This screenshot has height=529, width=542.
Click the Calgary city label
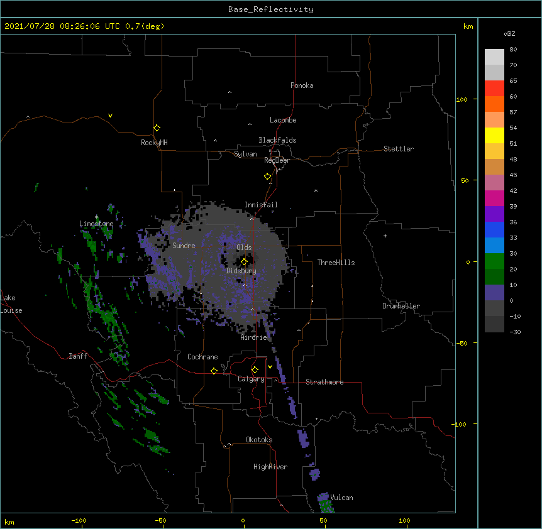[251, 379]
